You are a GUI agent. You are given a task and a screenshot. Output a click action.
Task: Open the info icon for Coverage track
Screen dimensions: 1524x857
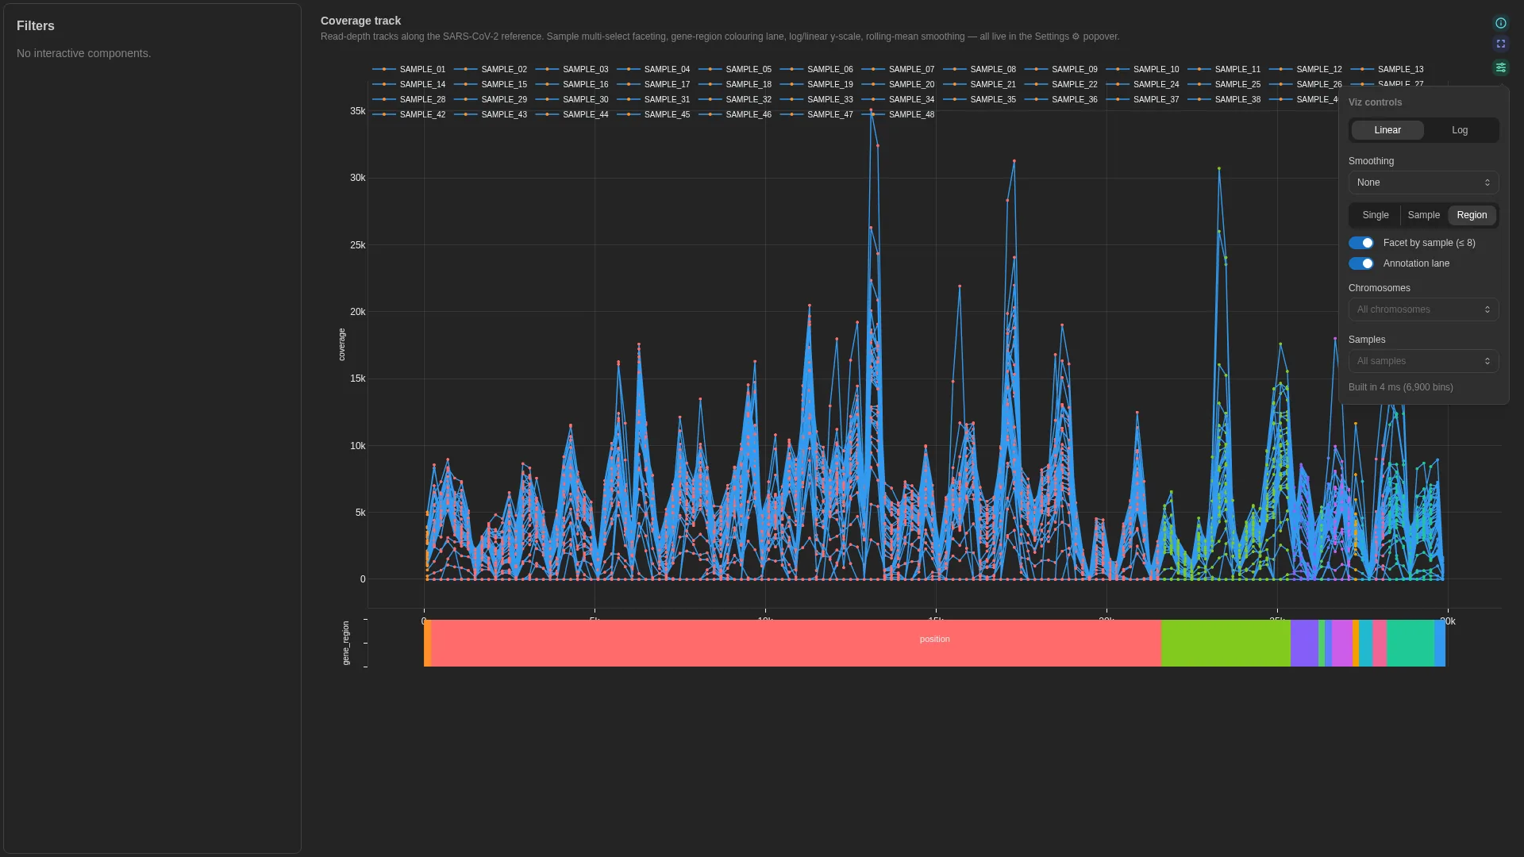click(x=1500, y=23)
